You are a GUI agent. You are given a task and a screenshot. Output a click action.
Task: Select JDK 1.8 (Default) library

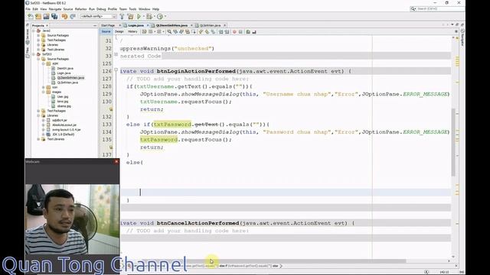point(63,134)
